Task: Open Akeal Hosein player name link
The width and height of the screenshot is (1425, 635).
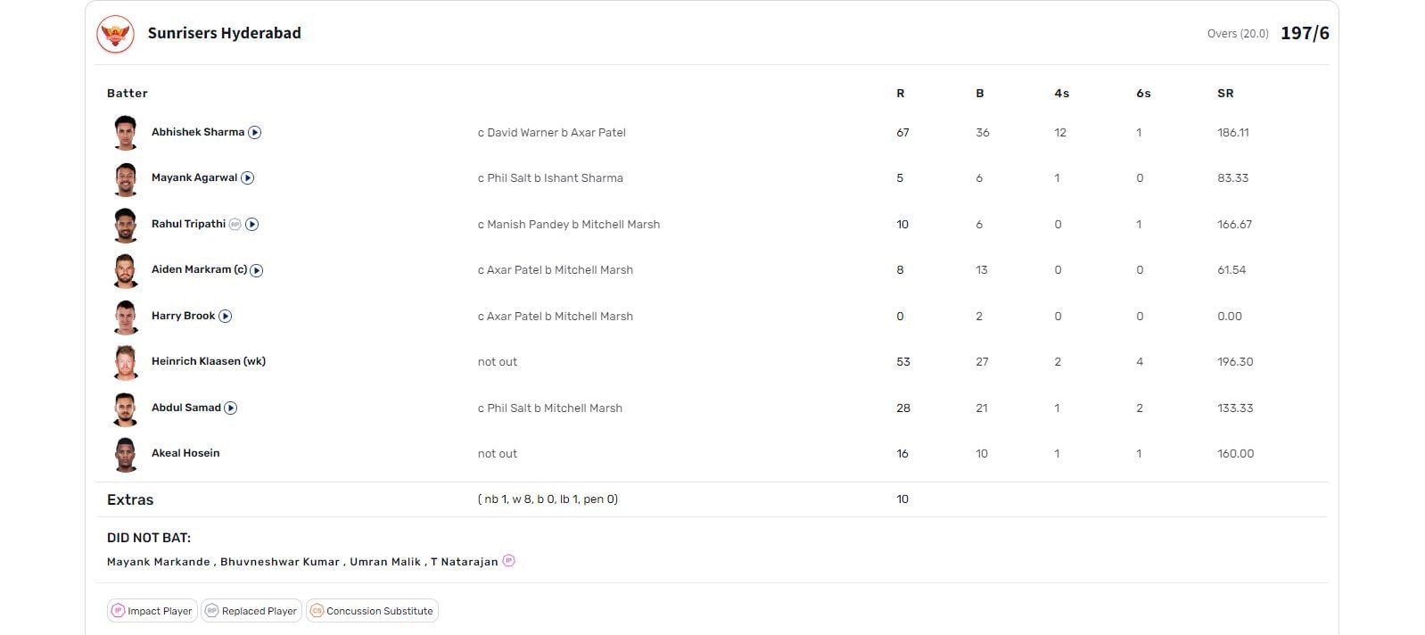Action: click(185, 453)
